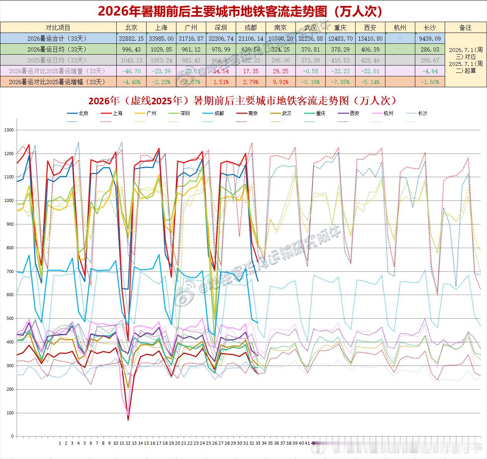Select the 北京 legend entry above the chart

pyautogui.click(x=78, y=113)
